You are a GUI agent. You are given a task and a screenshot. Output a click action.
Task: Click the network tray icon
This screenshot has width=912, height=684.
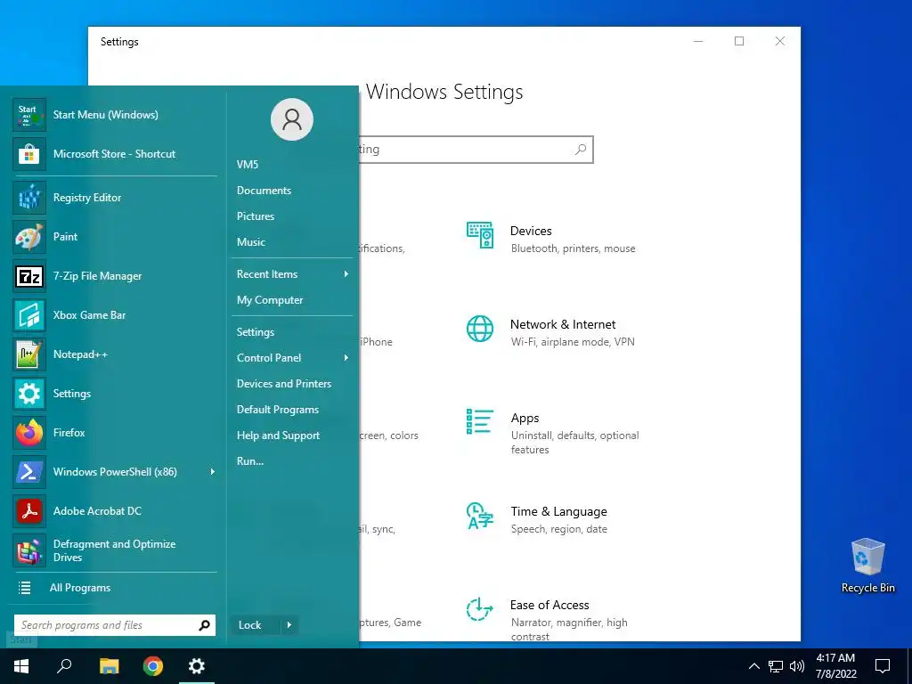pyautogui.click(x=776, y=666)
